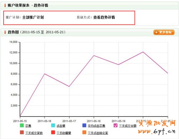Click the data point above 2011-05-18
The width and height of the screenshot is (179, 139).
94,56
